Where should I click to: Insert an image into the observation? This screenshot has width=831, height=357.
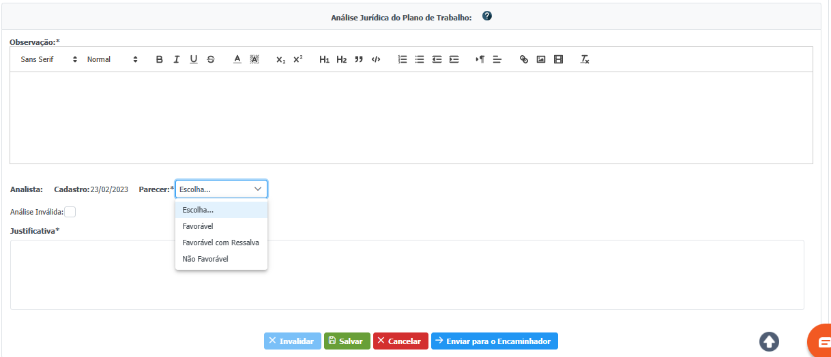(x=541, y=59)
